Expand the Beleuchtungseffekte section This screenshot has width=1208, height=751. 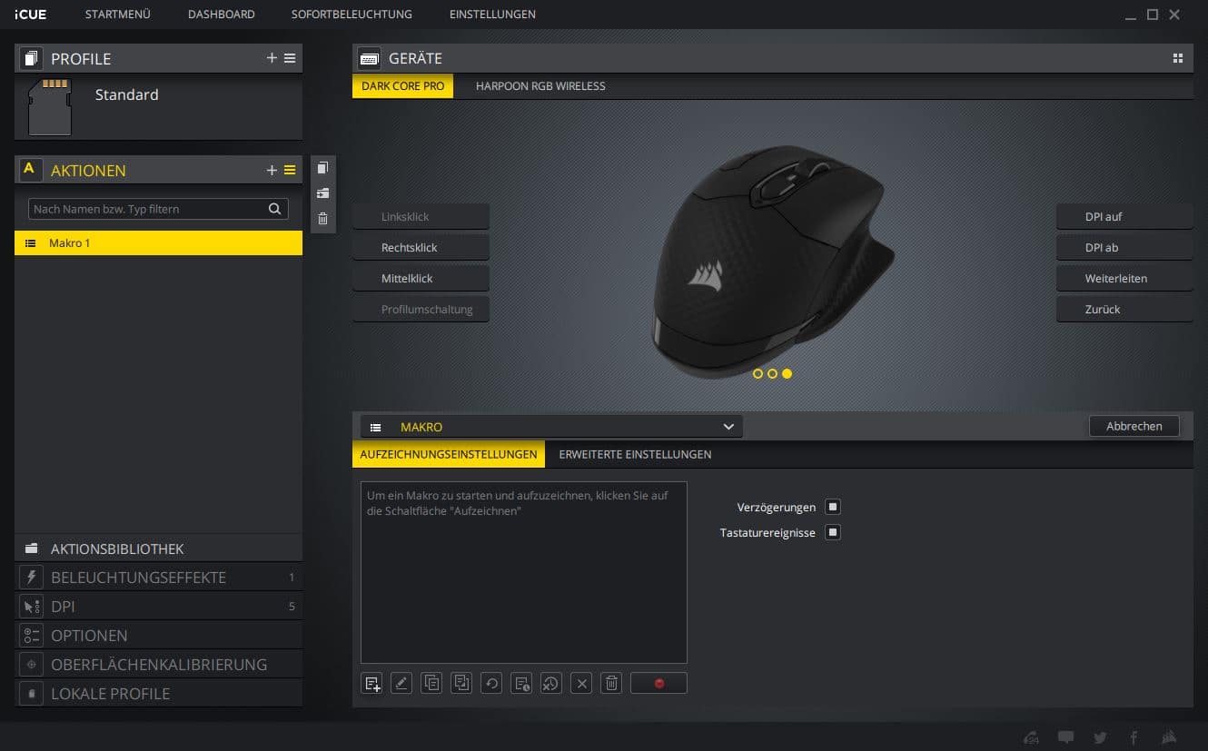tap(138, 578)
